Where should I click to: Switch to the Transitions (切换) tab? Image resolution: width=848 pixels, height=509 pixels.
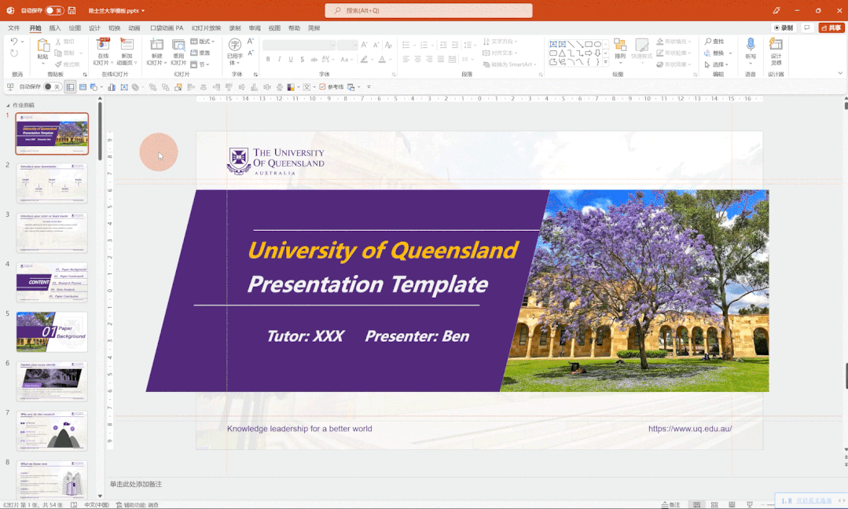point(115,27)
